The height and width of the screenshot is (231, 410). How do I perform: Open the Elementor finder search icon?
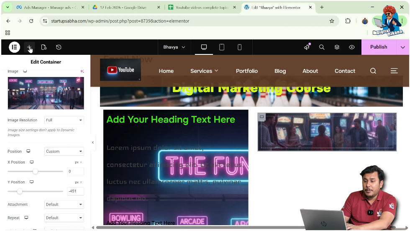pos(322,47)
